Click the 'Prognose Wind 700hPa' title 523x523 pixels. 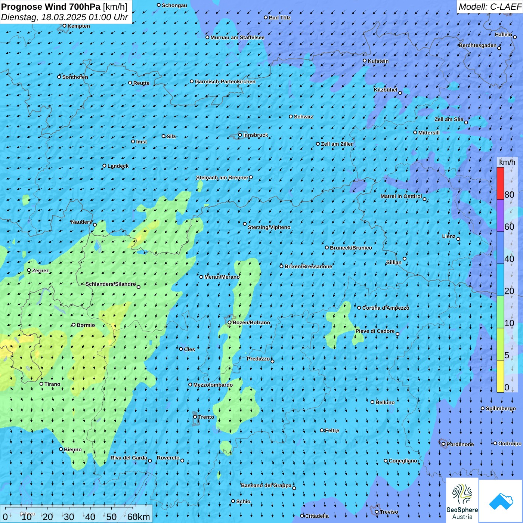51,7
